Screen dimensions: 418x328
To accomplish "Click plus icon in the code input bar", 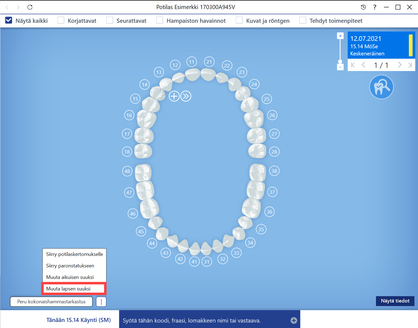I will coord(294,320).
